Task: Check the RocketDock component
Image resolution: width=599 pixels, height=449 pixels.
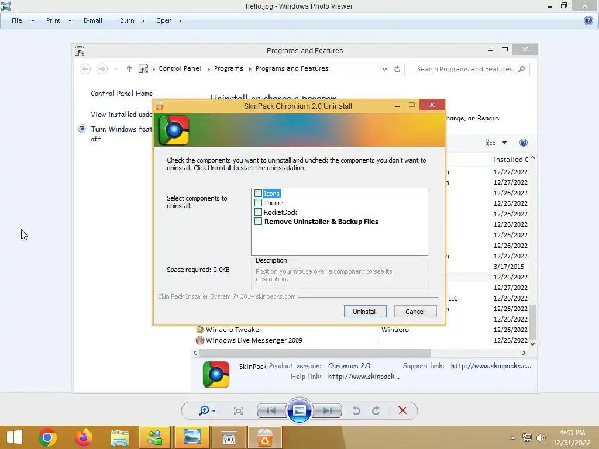Action: (258, 212)
